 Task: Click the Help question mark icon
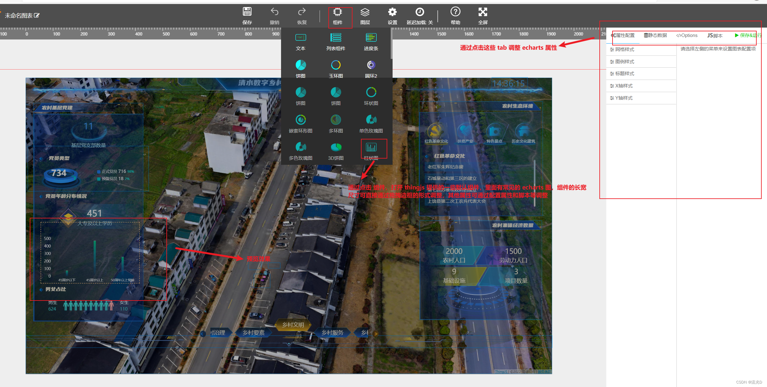click(455, 12)
